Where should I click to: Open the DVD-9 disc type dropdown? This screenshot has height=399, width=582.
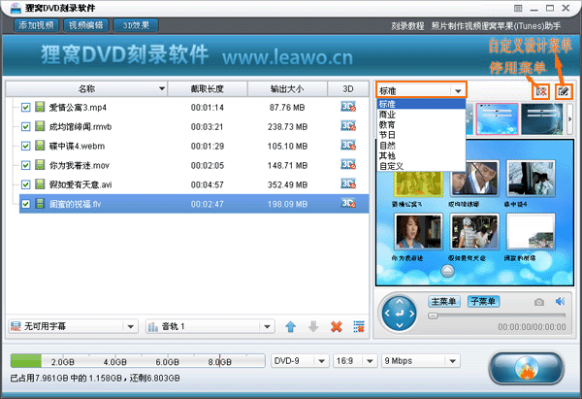pyautogui.click(x=300, y=361)
